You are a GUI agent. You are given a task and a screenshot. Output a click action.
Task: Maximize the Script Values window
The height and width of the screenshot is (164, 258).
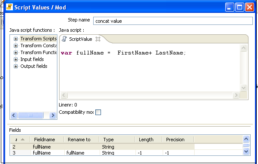click(239, 7)
